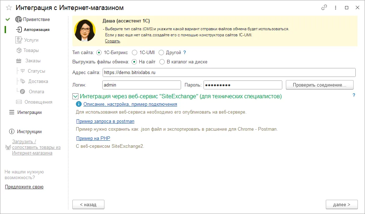Click the Интеграции hamburger icon
Image resolution: width=365 pixels, height=214 pixels.
11,113
